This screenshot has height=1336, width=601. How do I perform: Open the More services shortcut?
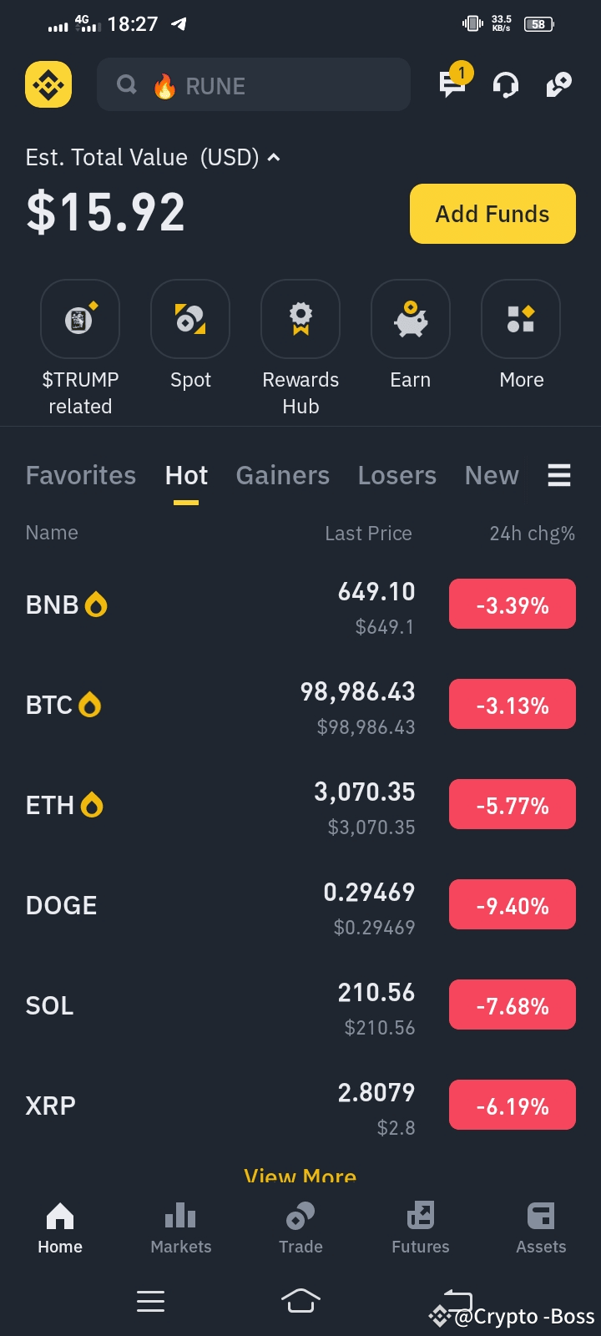coord(521,320)
